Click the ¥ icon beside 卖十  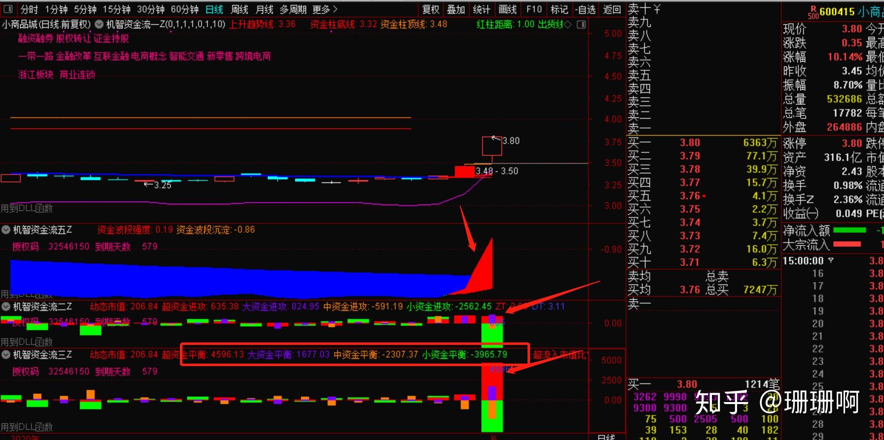tap(657, 9)
